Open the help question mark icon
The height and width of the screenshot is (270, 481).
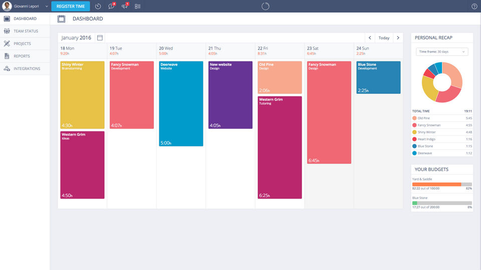[474, 6]
